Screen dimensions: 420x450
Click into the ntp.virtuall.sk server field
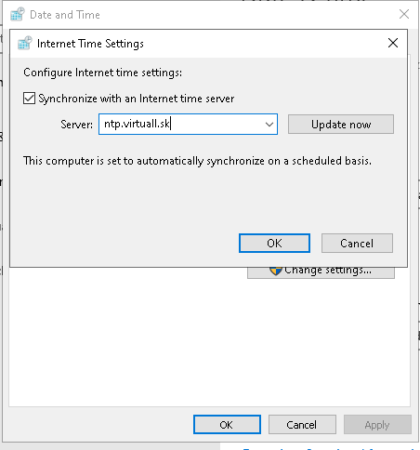[181, 124]
